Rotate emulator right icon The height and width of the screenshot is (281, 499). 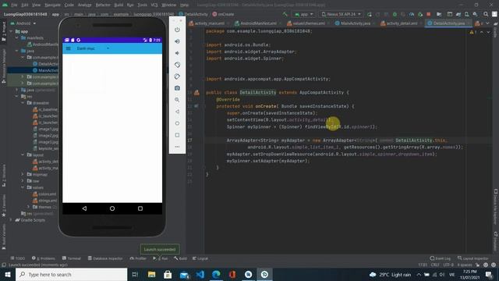click(x=177, y=76)
